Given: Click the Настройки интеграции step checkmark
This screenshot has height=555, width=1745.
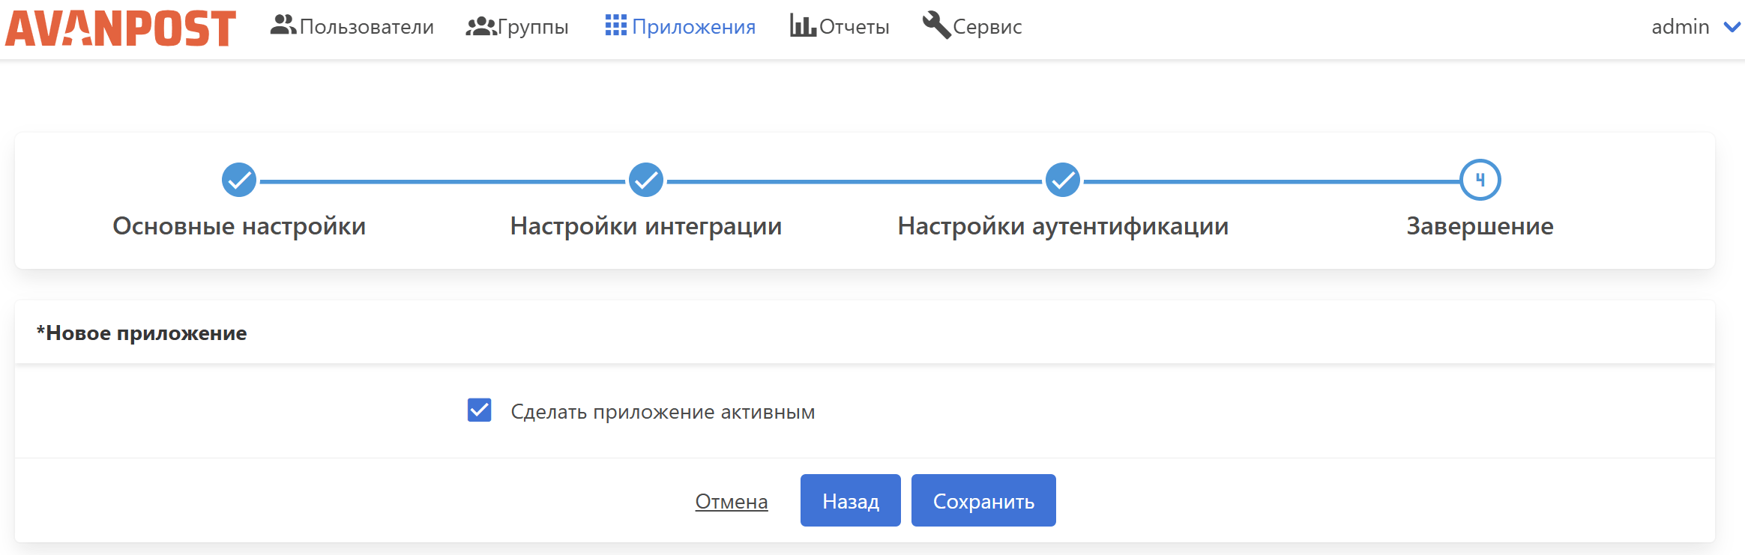Looking at the screenshot, I should tap(646, 180).
